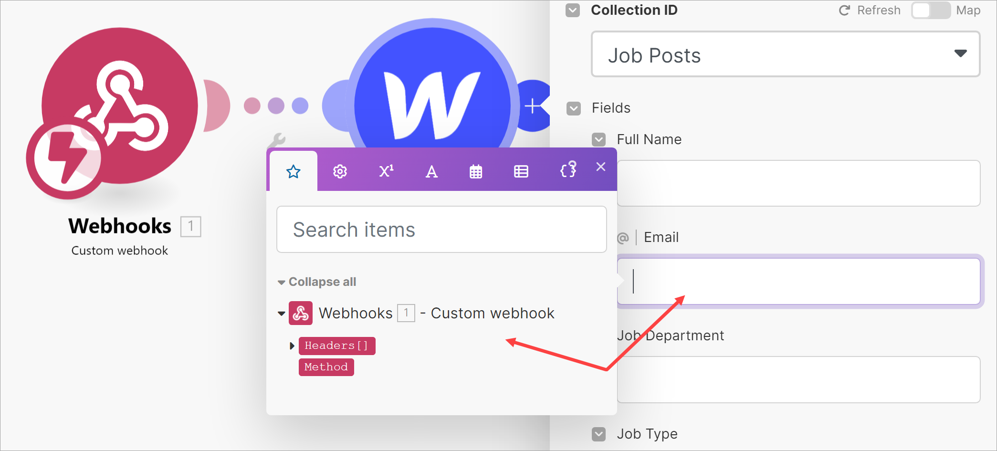Focus the Search items field
Viewport: 997px width, 451px height.
click(441, 230)
